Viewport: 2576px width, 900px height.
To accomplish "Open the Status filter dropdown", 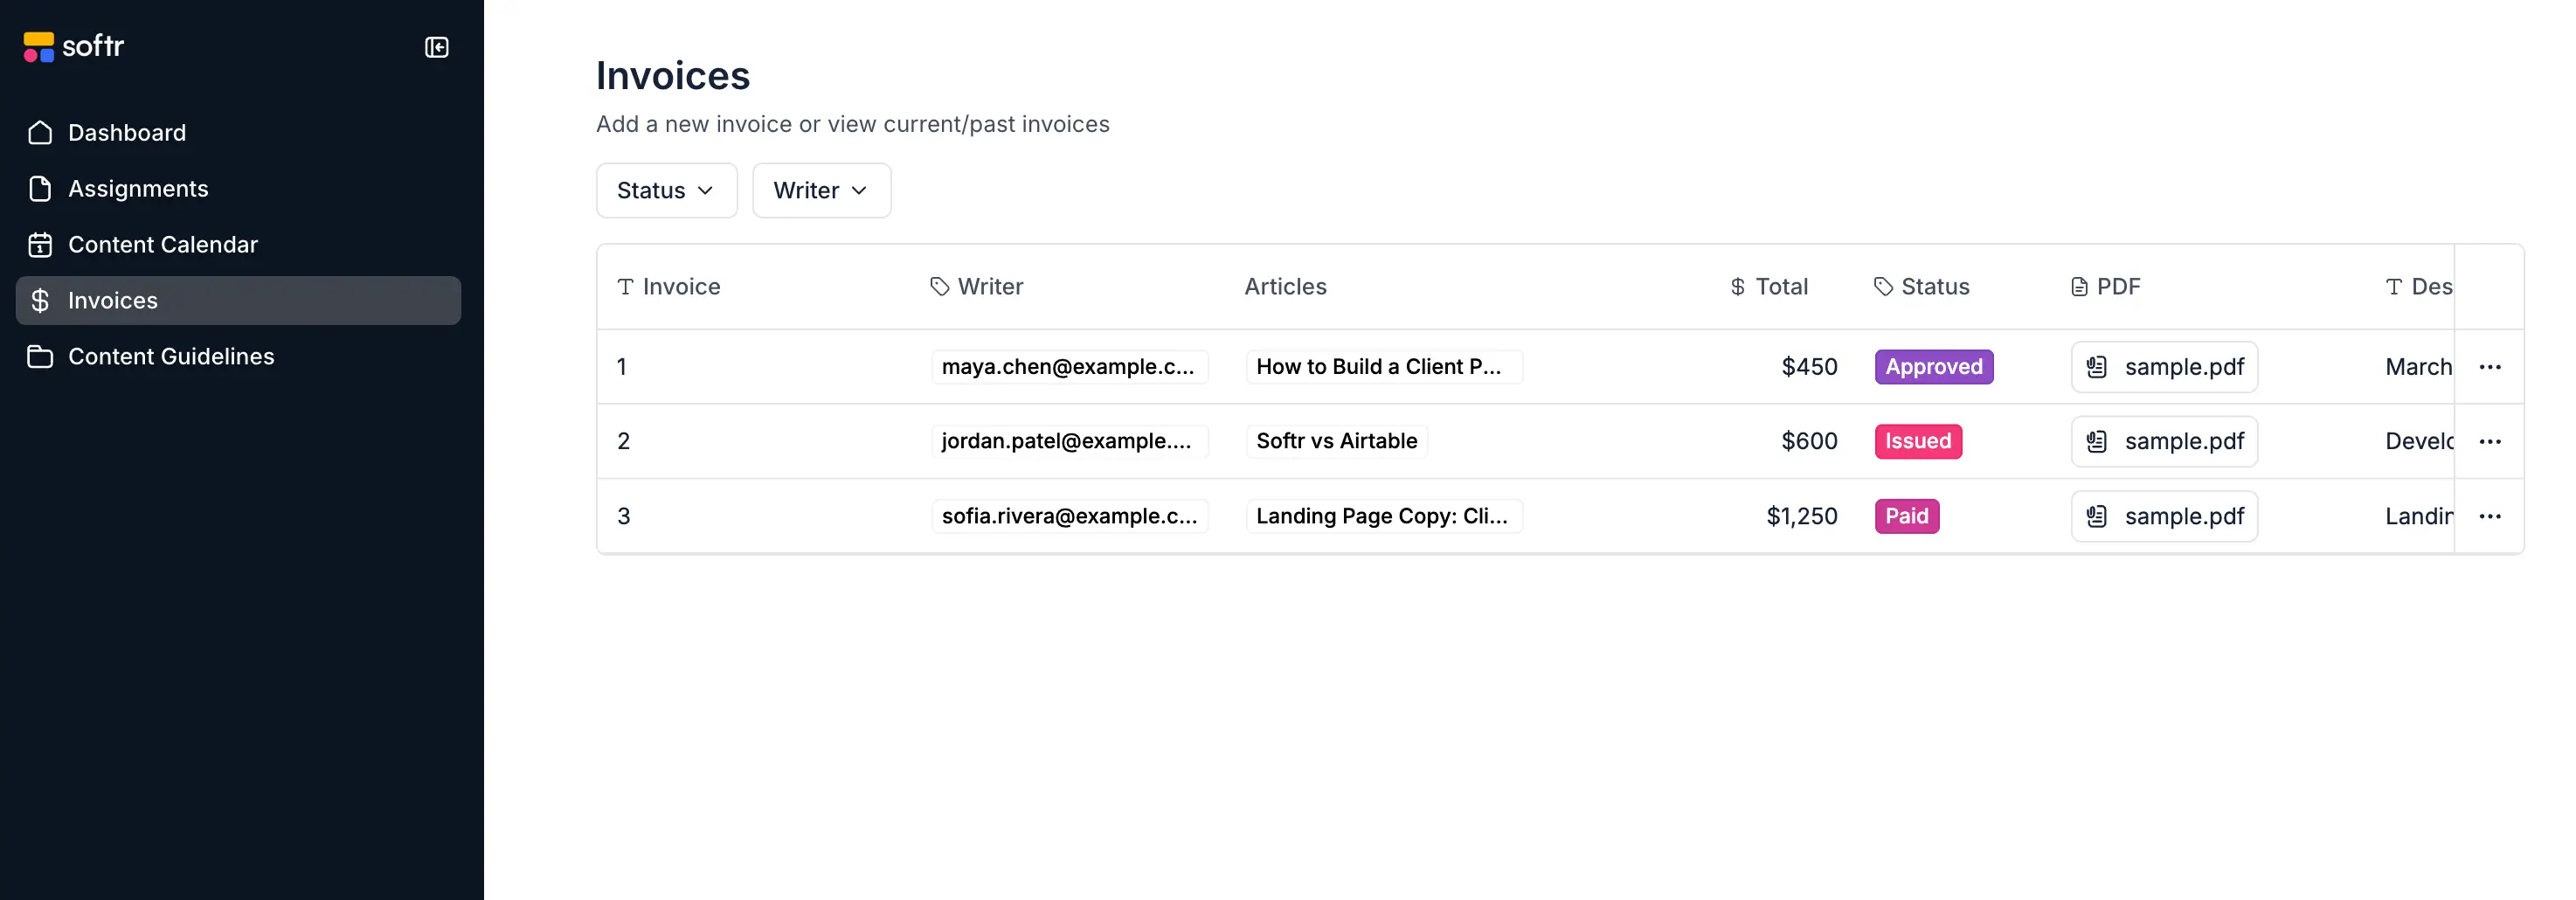I will pos(665,190).
